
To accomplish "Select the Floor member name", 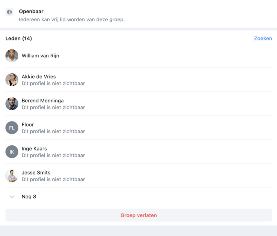I will coord(28,125).
